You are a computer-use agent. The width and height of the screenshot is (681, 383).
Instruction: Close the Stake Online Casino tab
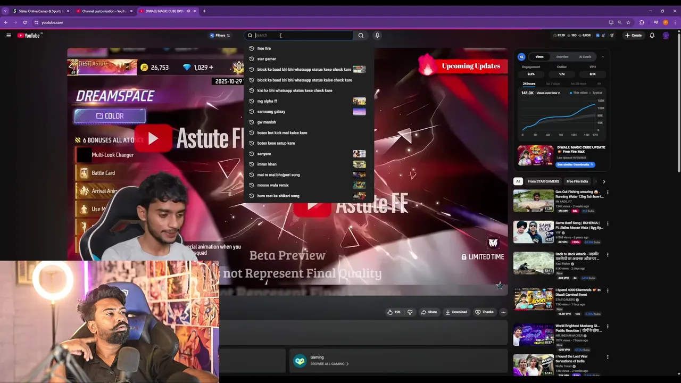pos(68,11)
